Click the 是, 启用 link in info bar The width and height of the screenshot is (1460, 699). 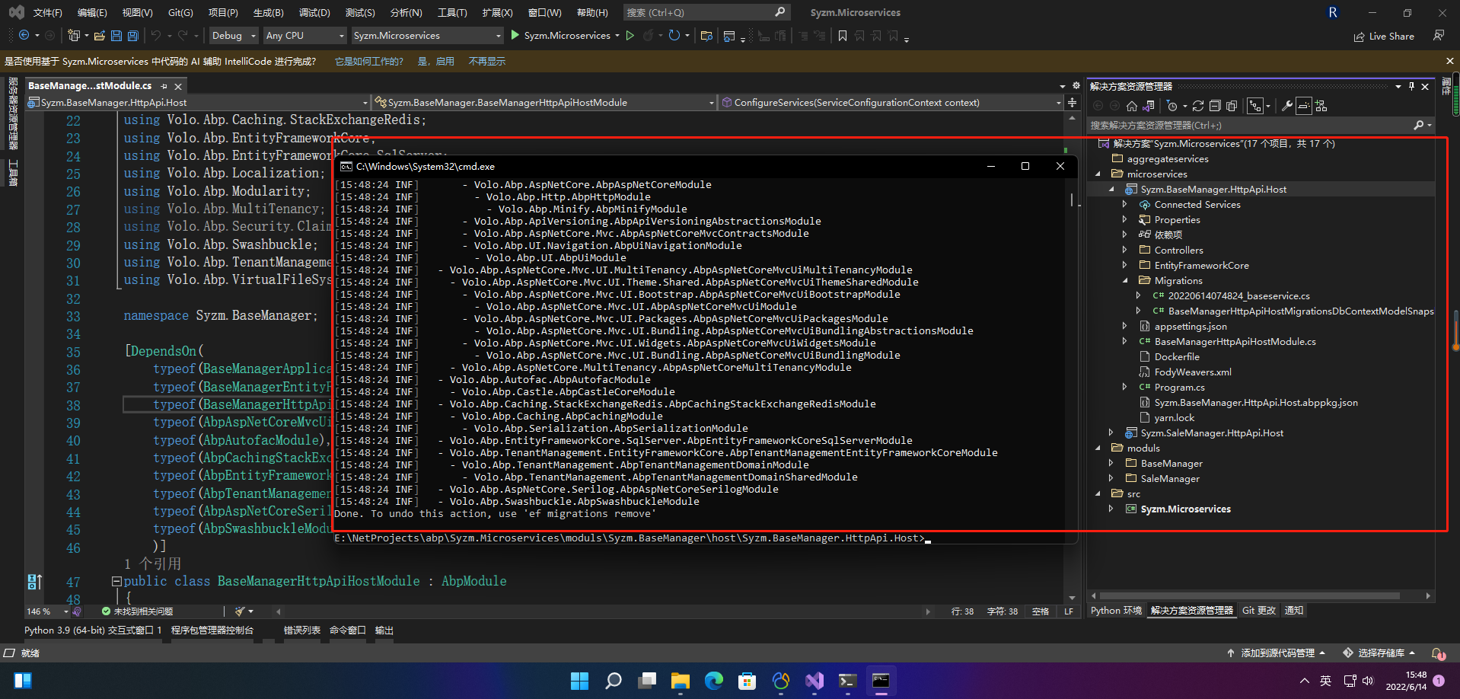[435, 62]
